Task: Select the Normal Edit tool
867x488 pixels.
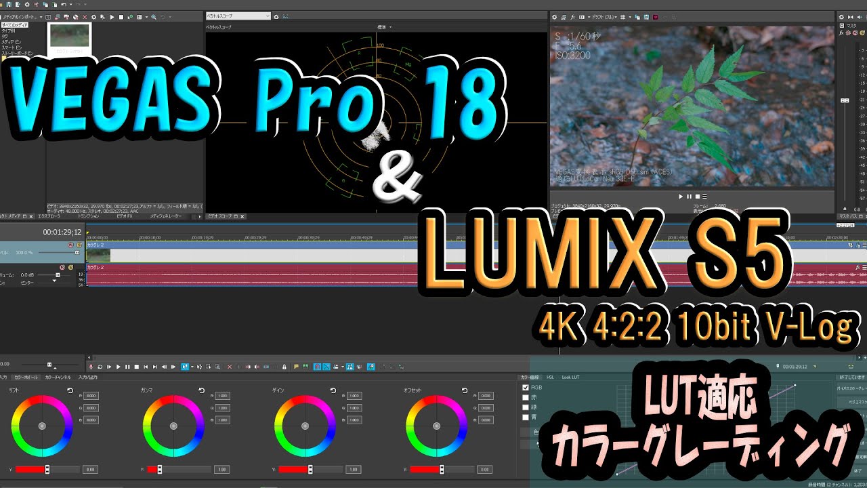Action: [x=184, y=367]
